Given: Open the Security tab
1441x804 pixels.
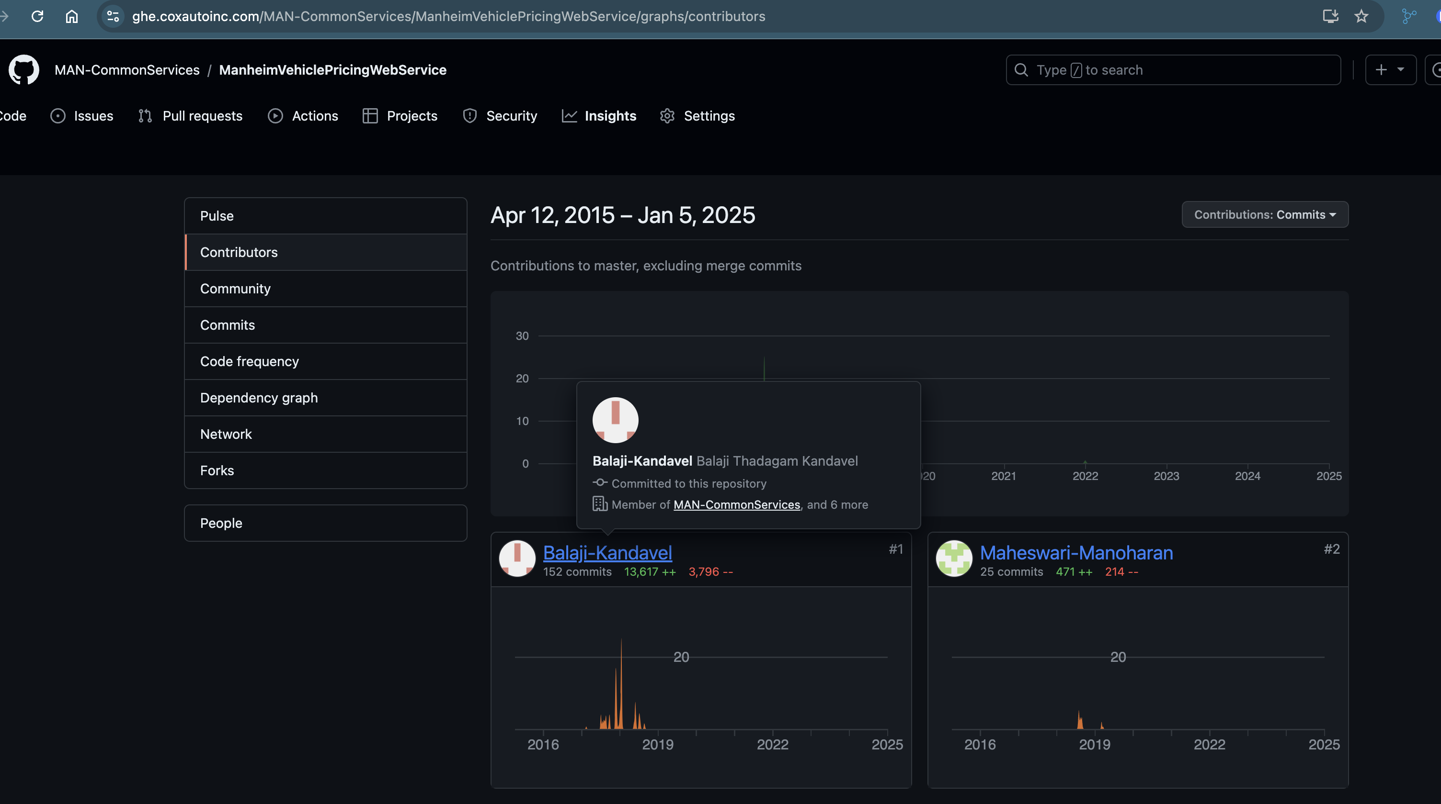Looking at the screenshot, I should tap(500, 116).
